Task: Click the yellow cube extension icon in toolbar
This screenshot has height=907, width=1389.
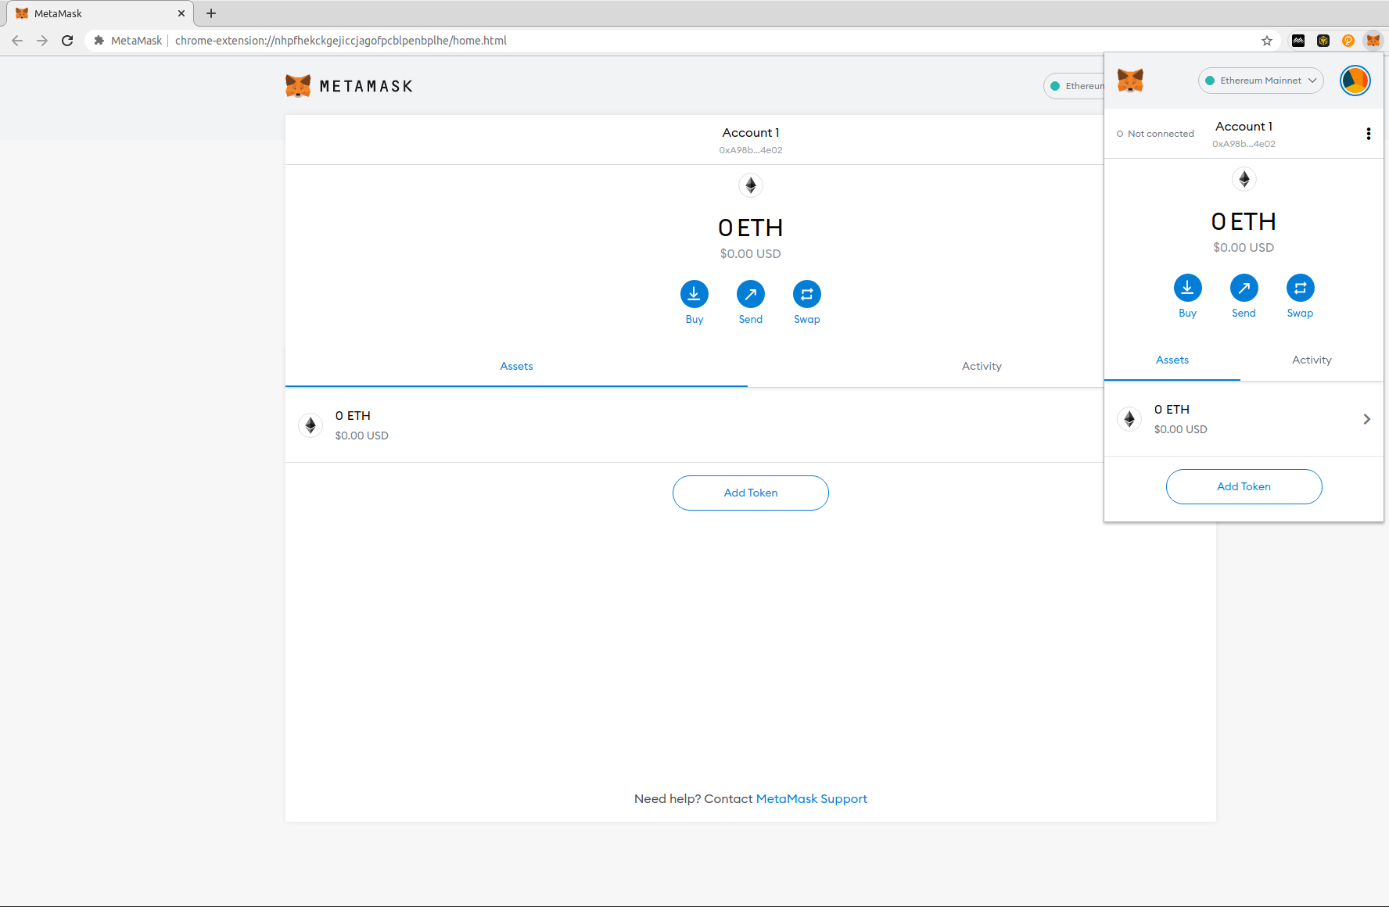Action: [x=1323, y=41]
